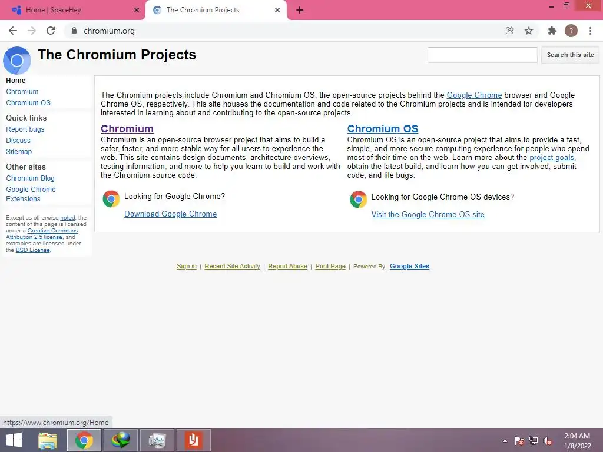Image resolution: width=603 pixels, height=452 pixels.
Task: Visit the Chromium Blog link
Action: point(31,178)
